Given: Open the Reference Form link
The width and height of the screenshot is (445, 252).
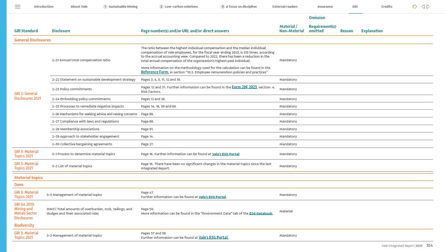Looking at the screenshot, I should [x=154, y=72].
